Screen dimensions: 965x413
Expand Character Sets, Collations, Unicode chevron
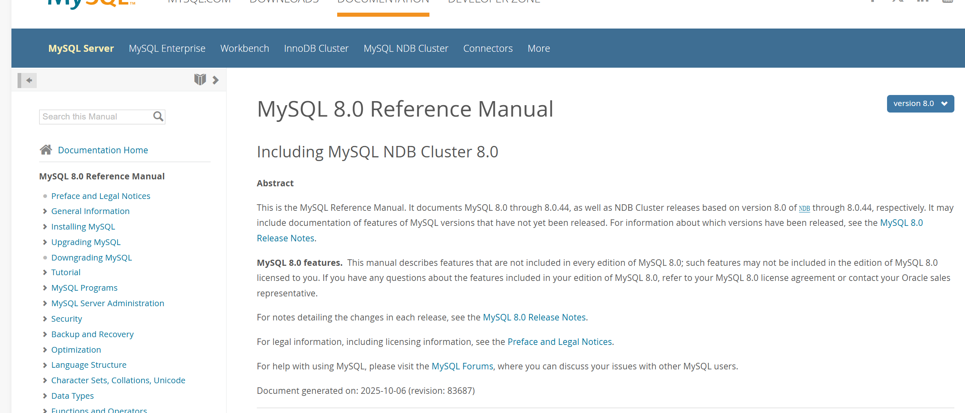pyautogui.click(x=45, y=380)
